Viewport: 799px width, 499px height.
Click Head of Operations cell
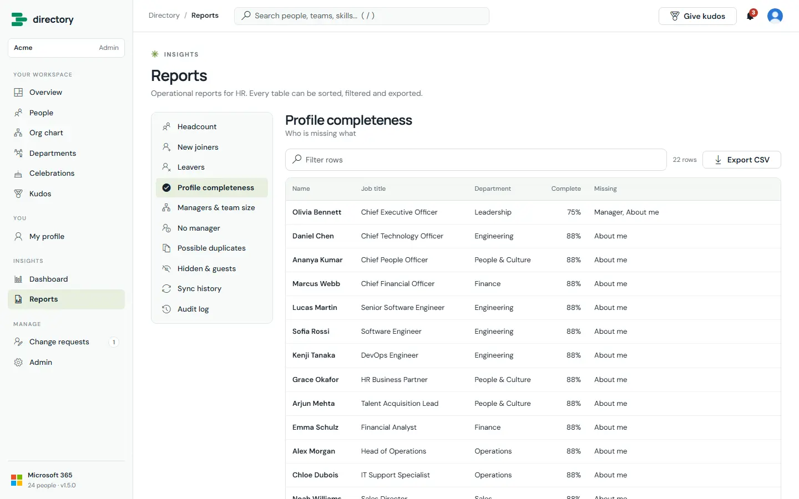tap(393, 451)
